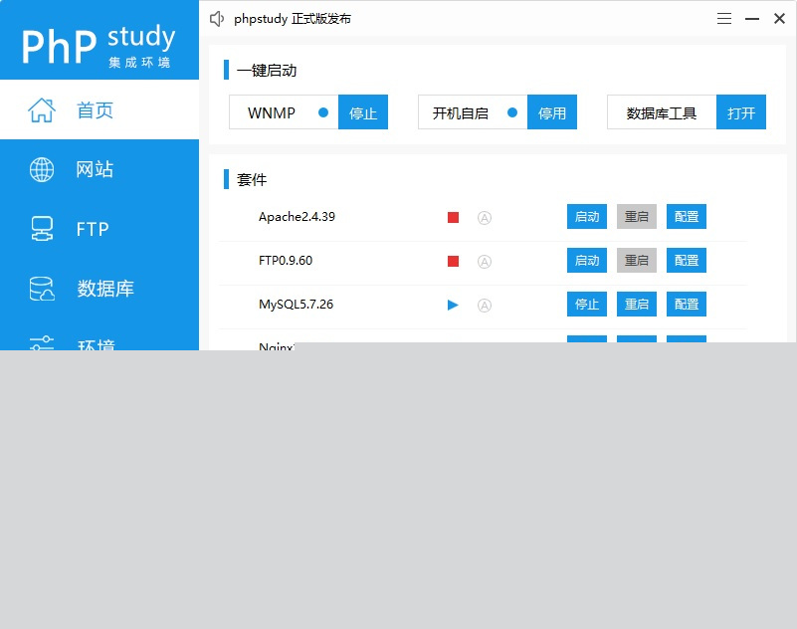This screenshot has width=797, height=629.
Task: Click Apache2.4.39 red stopped indicator
Action: click(453, 218)
